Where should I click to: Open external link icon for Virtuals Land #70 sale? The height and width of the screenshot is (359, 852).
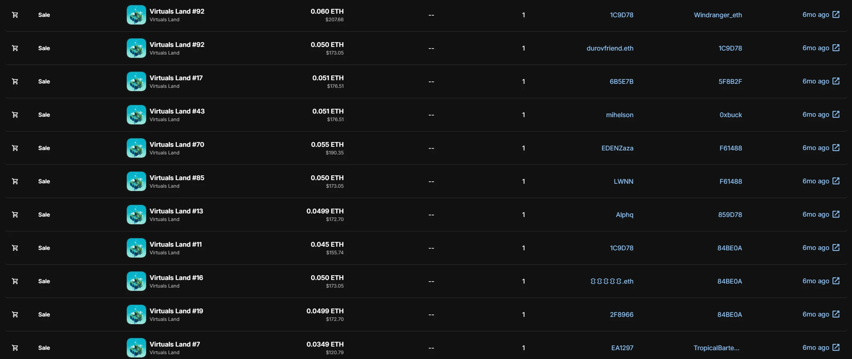(836, 148)
